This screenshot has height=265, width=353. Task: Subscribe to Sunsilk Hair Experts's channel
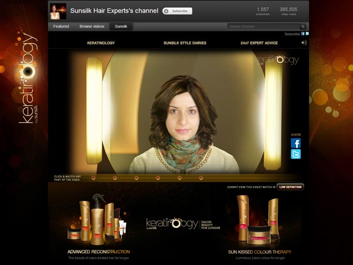point(177,11)
